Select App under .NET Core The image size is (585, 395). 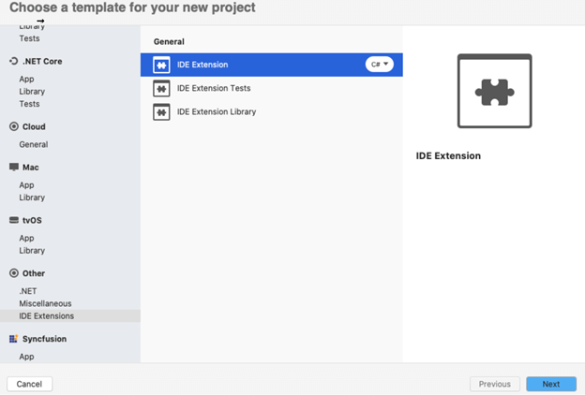[27, 80]
